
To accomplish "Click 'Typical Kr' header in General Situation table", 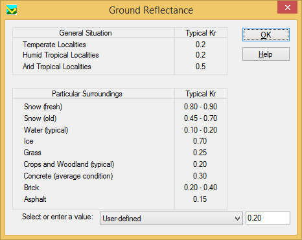I will coord(201,33).
